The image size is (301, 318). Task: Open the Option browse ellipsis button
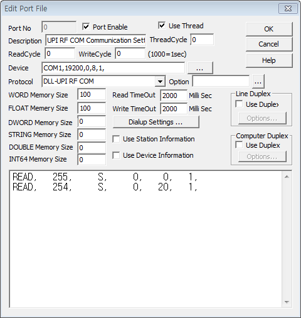pyautogui.click(x=258, y=82)
